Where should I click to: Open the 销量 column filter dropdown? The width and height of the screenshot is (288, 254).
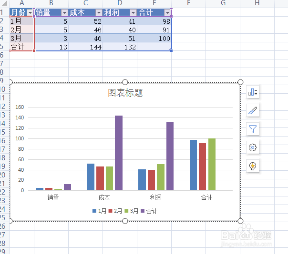pos(64,13)
